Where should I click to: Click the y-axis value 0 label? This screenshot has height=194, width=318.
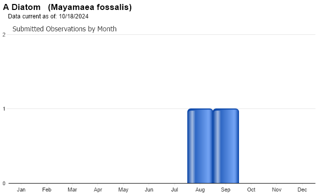coord(4,184)
